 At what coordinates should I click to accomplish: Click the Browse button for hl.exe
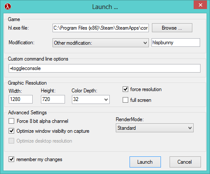[172, 28]
